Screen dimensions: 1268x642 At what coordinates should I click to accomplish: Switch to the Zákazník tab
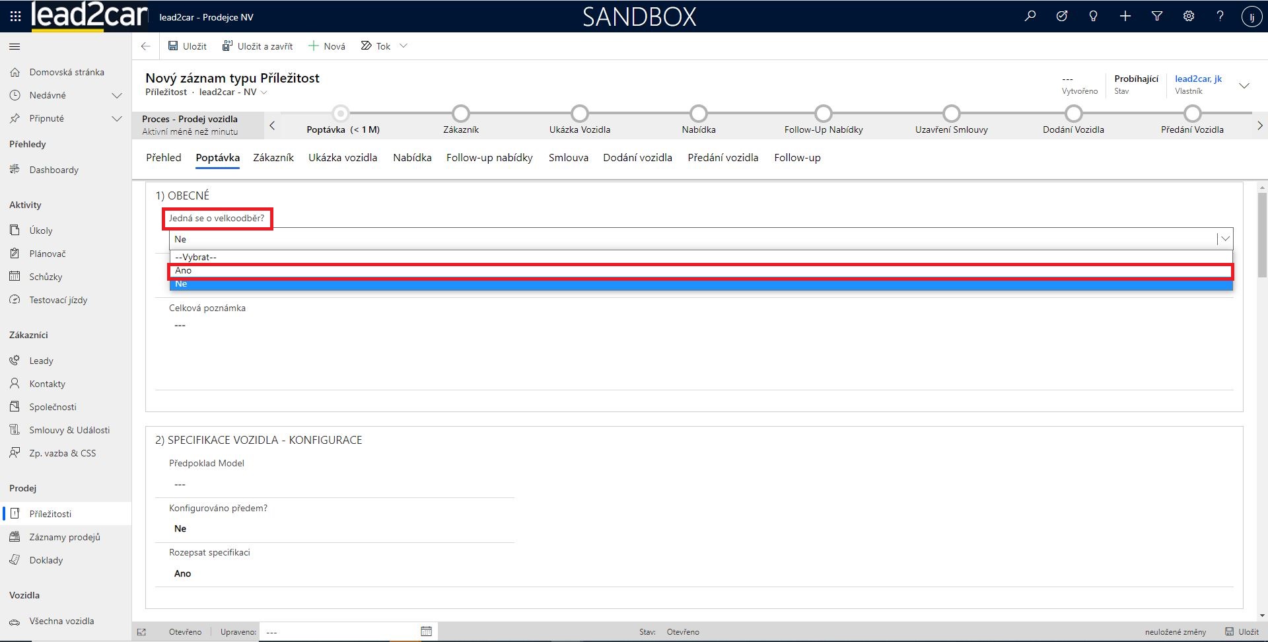pyautogui.click(x=273, y=158)
